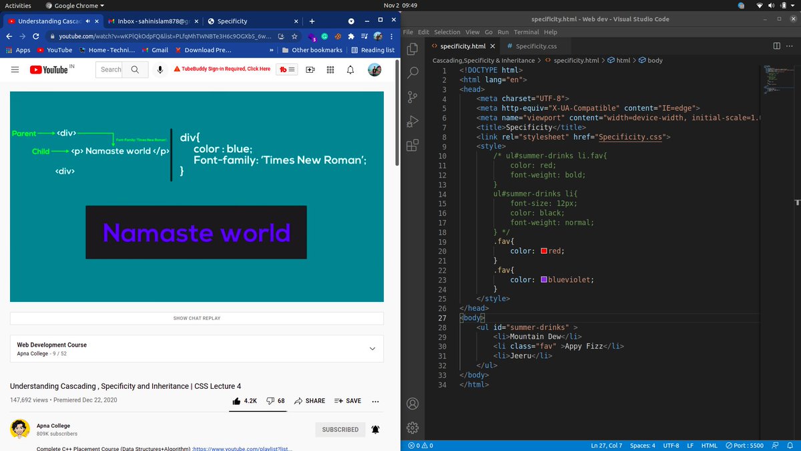
Task: Click the Ln 27, Col 7 cursor position
Action: (607, 446)
